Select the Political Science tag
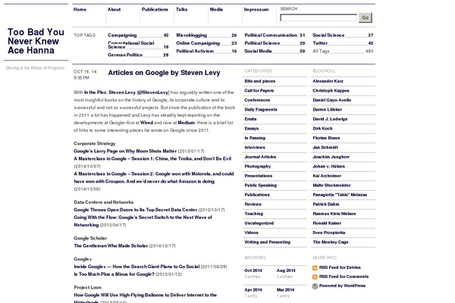 [262, 43]
